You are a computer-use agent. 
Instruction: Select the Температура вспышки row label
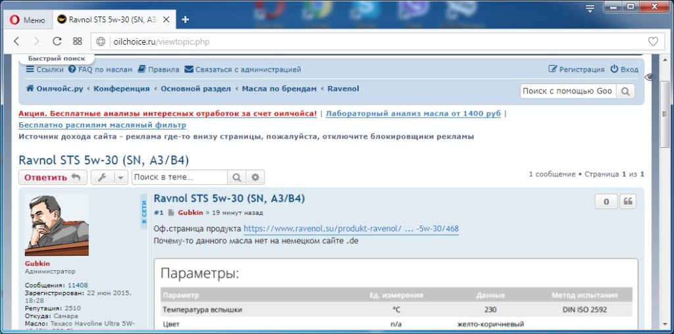[202, 310]
